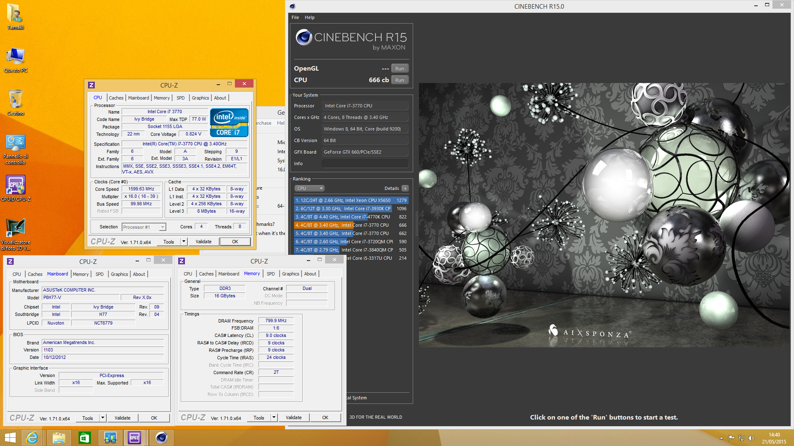This screenshot has height=446, width=794.
Task: Run the CPU benchmark
Action: [x=399, y=80]
